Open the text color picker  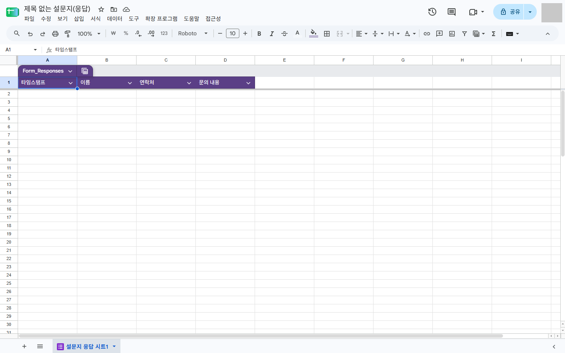297,34
